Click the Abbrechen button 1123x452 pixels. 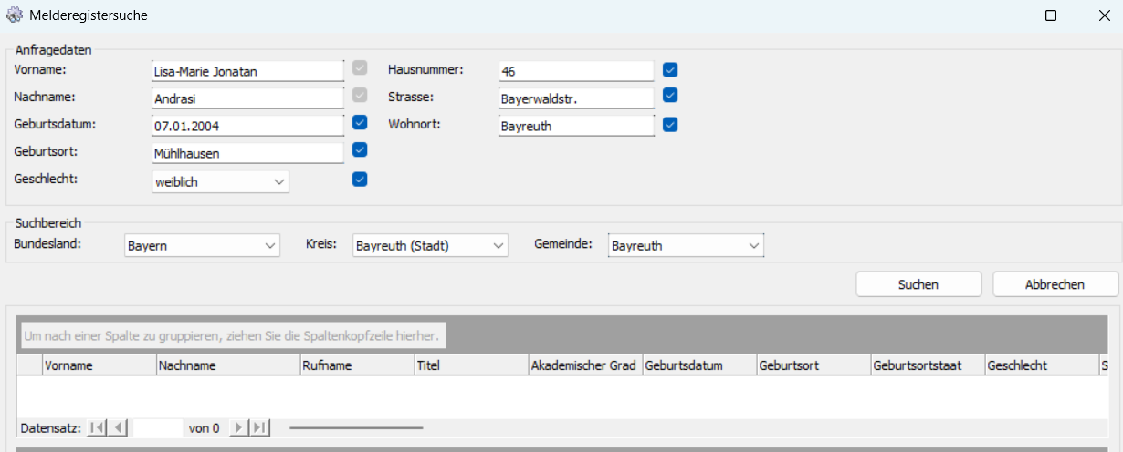click(1055, 284)
